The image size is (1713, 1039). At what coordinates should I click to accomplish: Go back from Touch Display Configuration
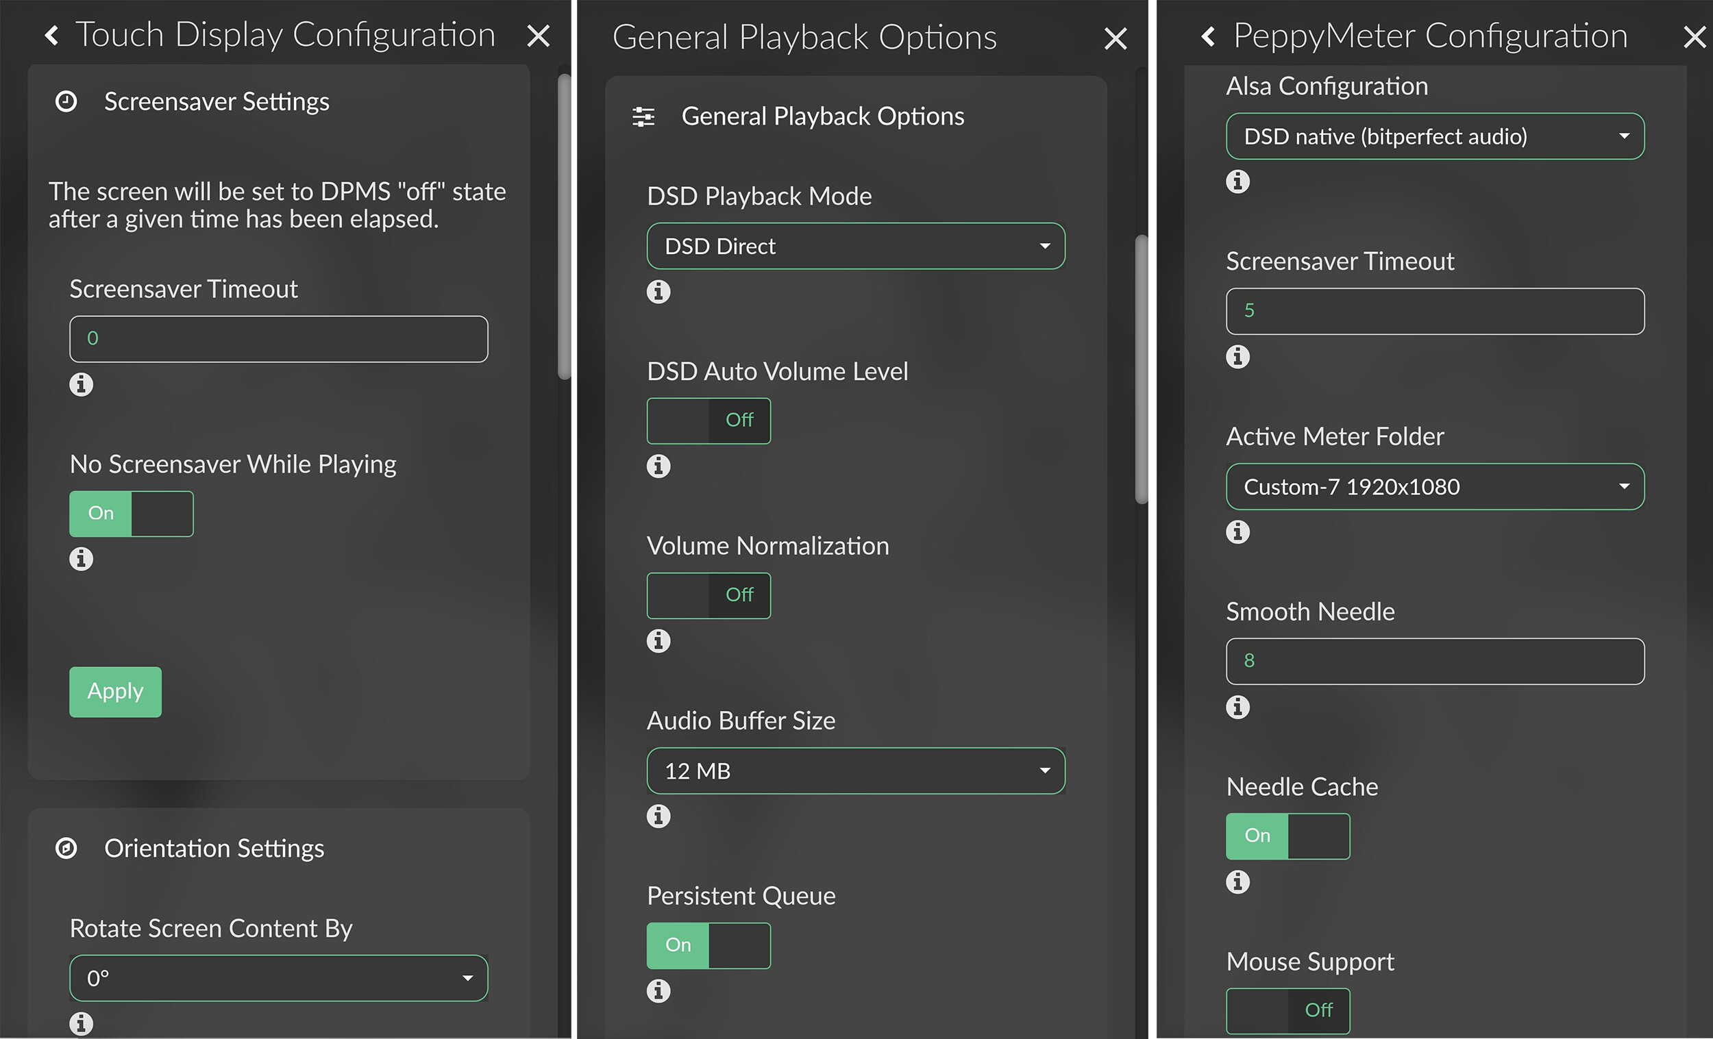pos(51,36)
